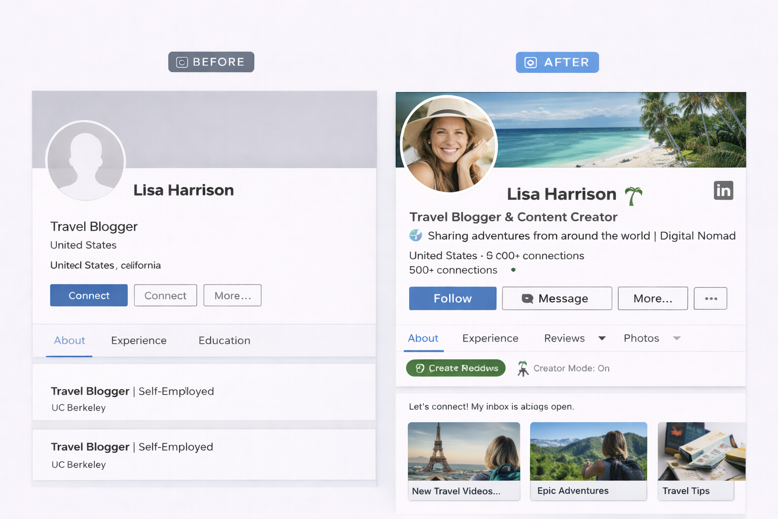Click Lisa's profile photo with sun hat

coord(449,145)
